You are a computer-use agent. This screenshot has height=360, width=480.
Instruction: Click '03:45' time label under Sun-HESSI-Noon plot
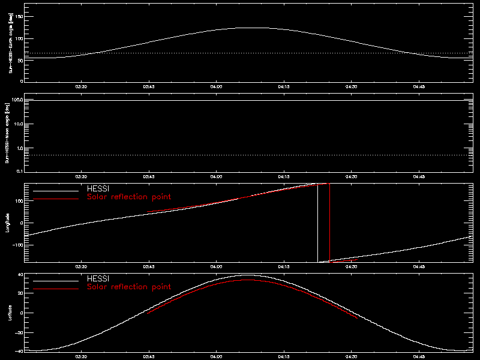[x=149, y=177]
